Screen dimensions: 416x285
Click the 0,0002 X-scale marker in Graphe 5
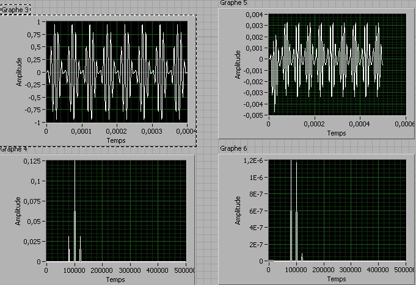pyautogui.click(x=314, y=124)
